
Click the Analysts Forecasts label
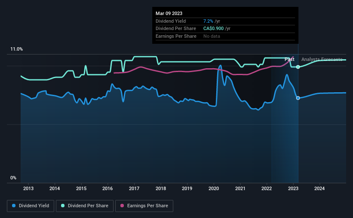[322, 59]
